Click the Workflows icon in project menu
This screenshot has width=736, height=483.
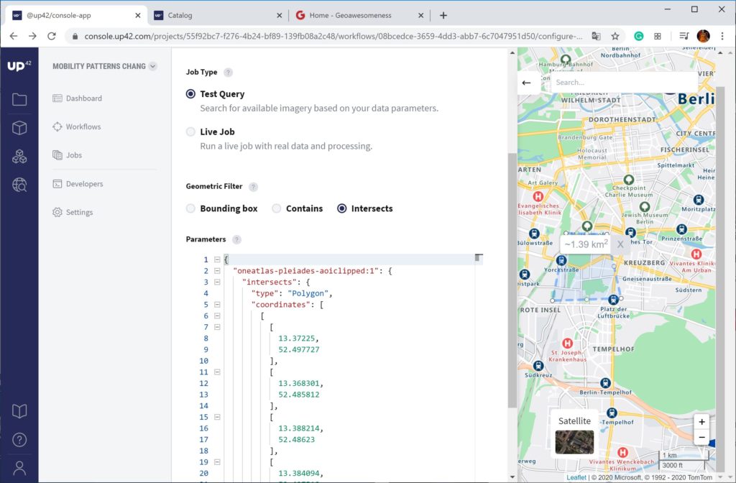pyautogui.click(x=57, y=126)
